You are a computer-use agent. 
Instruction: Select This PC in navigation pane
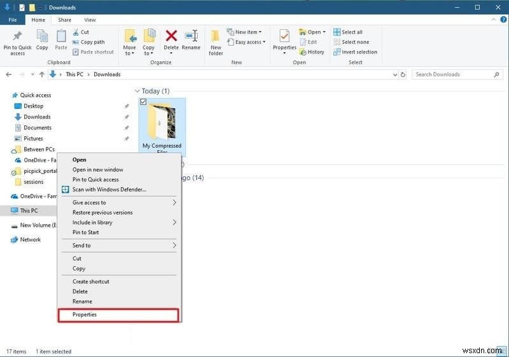point(29,211)
